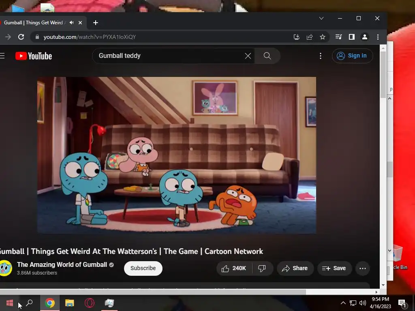Click the vertical scrollbar down arrow
Screen dimensions: 415x311
point(383,285)
